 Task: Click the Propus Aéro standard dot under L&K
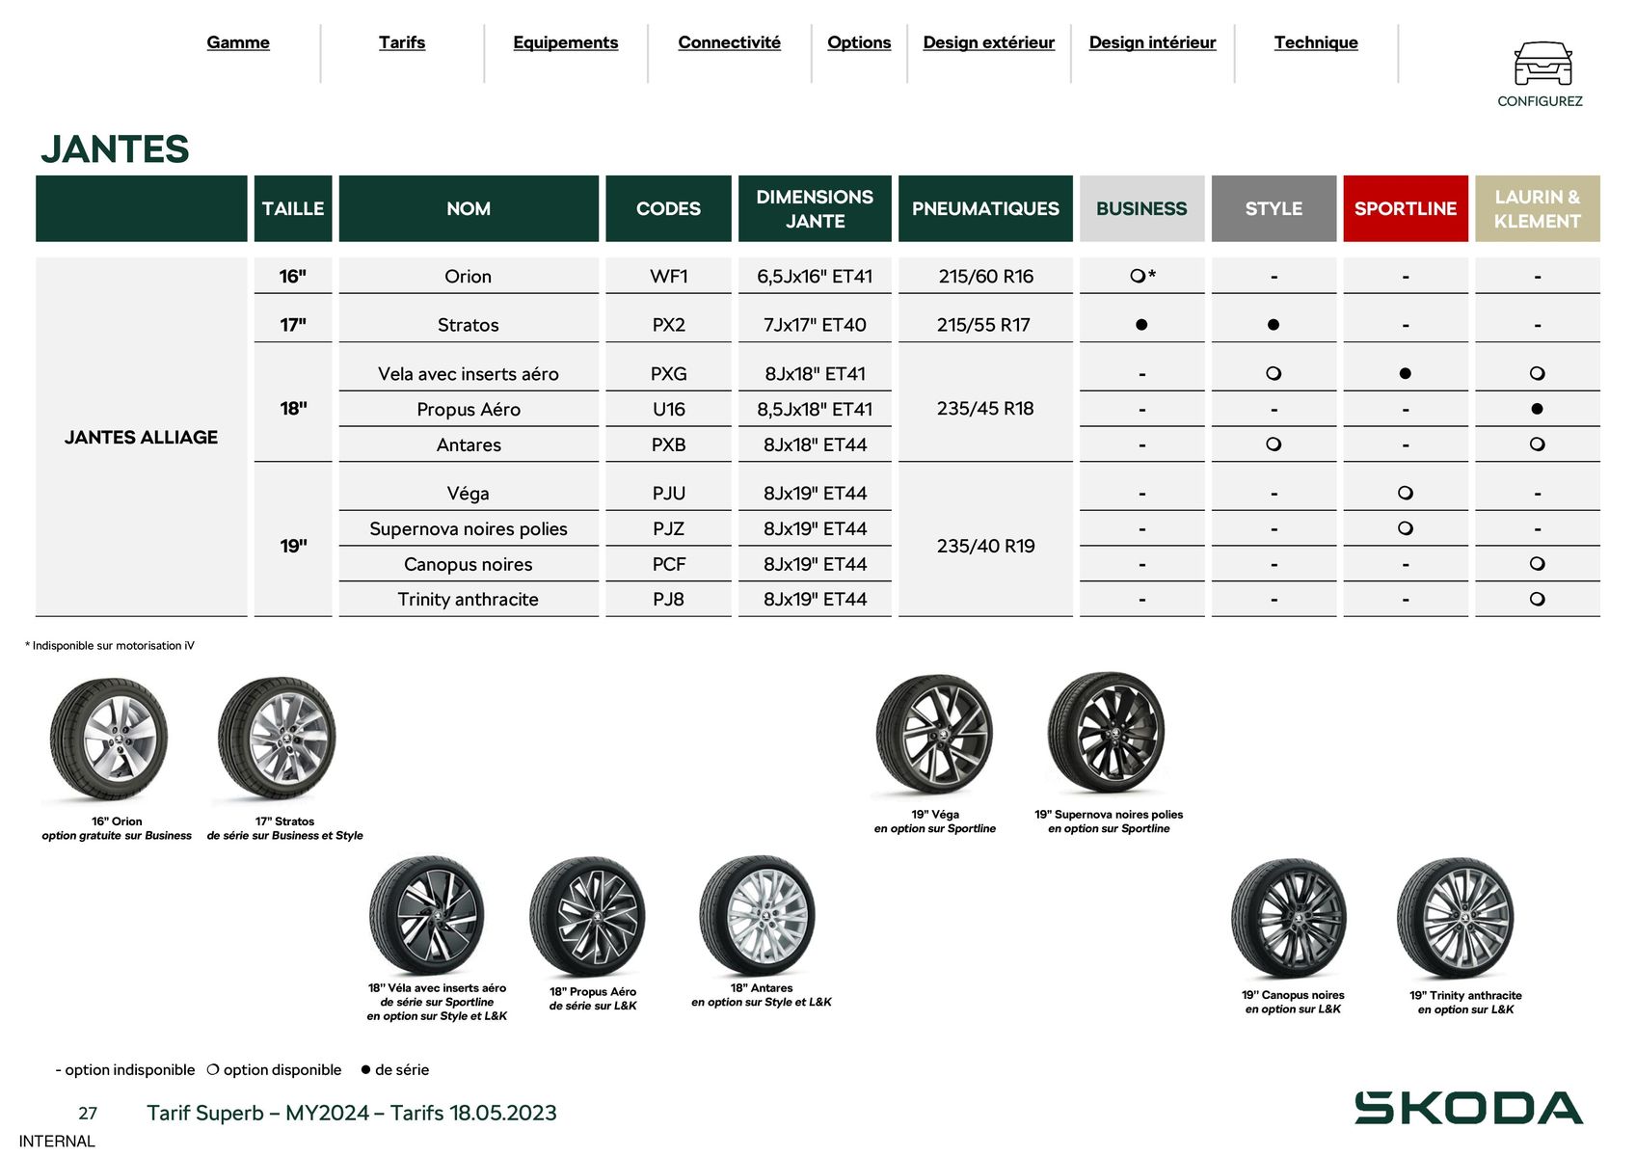click(x=1538, y=409)
